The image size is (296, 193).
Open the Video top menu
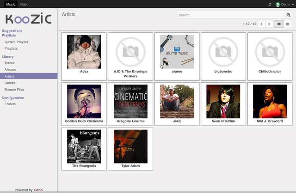24,4
